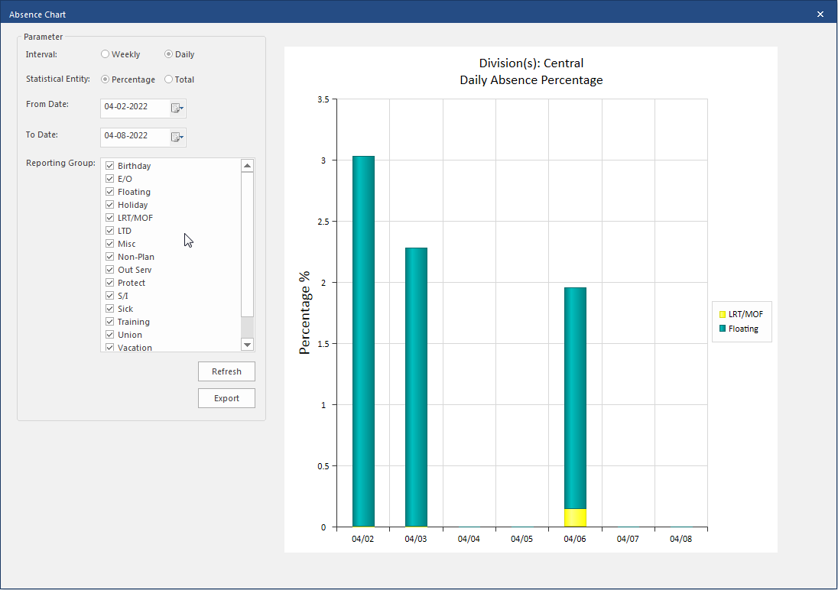Click the Reporting Group scrollbar thumb
This screenshot has height=590, width=838.
tap(247, 245)
